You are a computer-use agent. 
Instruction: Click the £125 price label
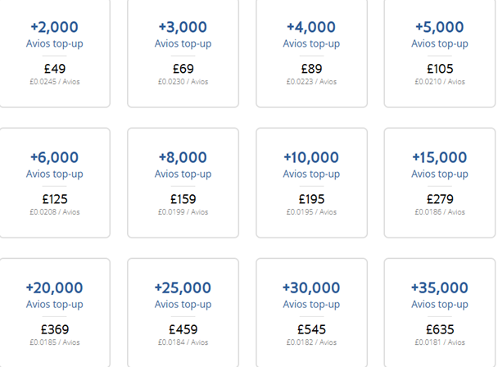coord(55,199)
